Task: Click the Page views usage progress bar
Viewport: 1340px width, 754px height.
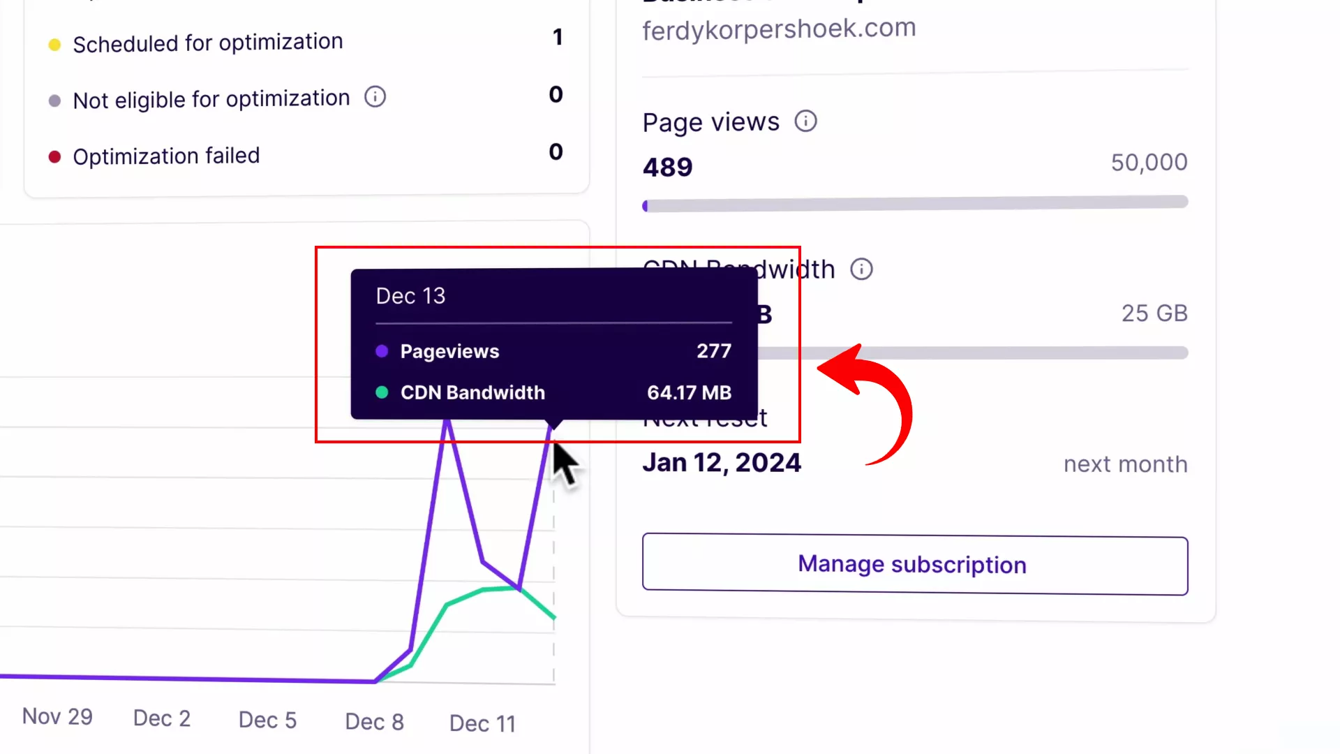Action: pyautogui.click(x=915, y=203)
